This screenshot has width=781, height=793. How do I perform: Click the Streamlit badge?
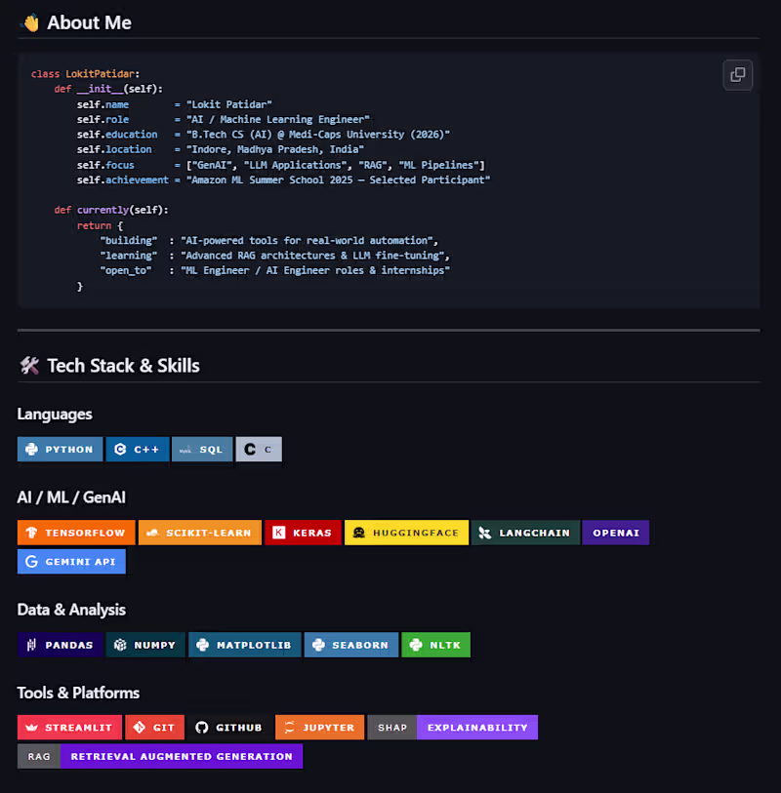click(69, 728)
